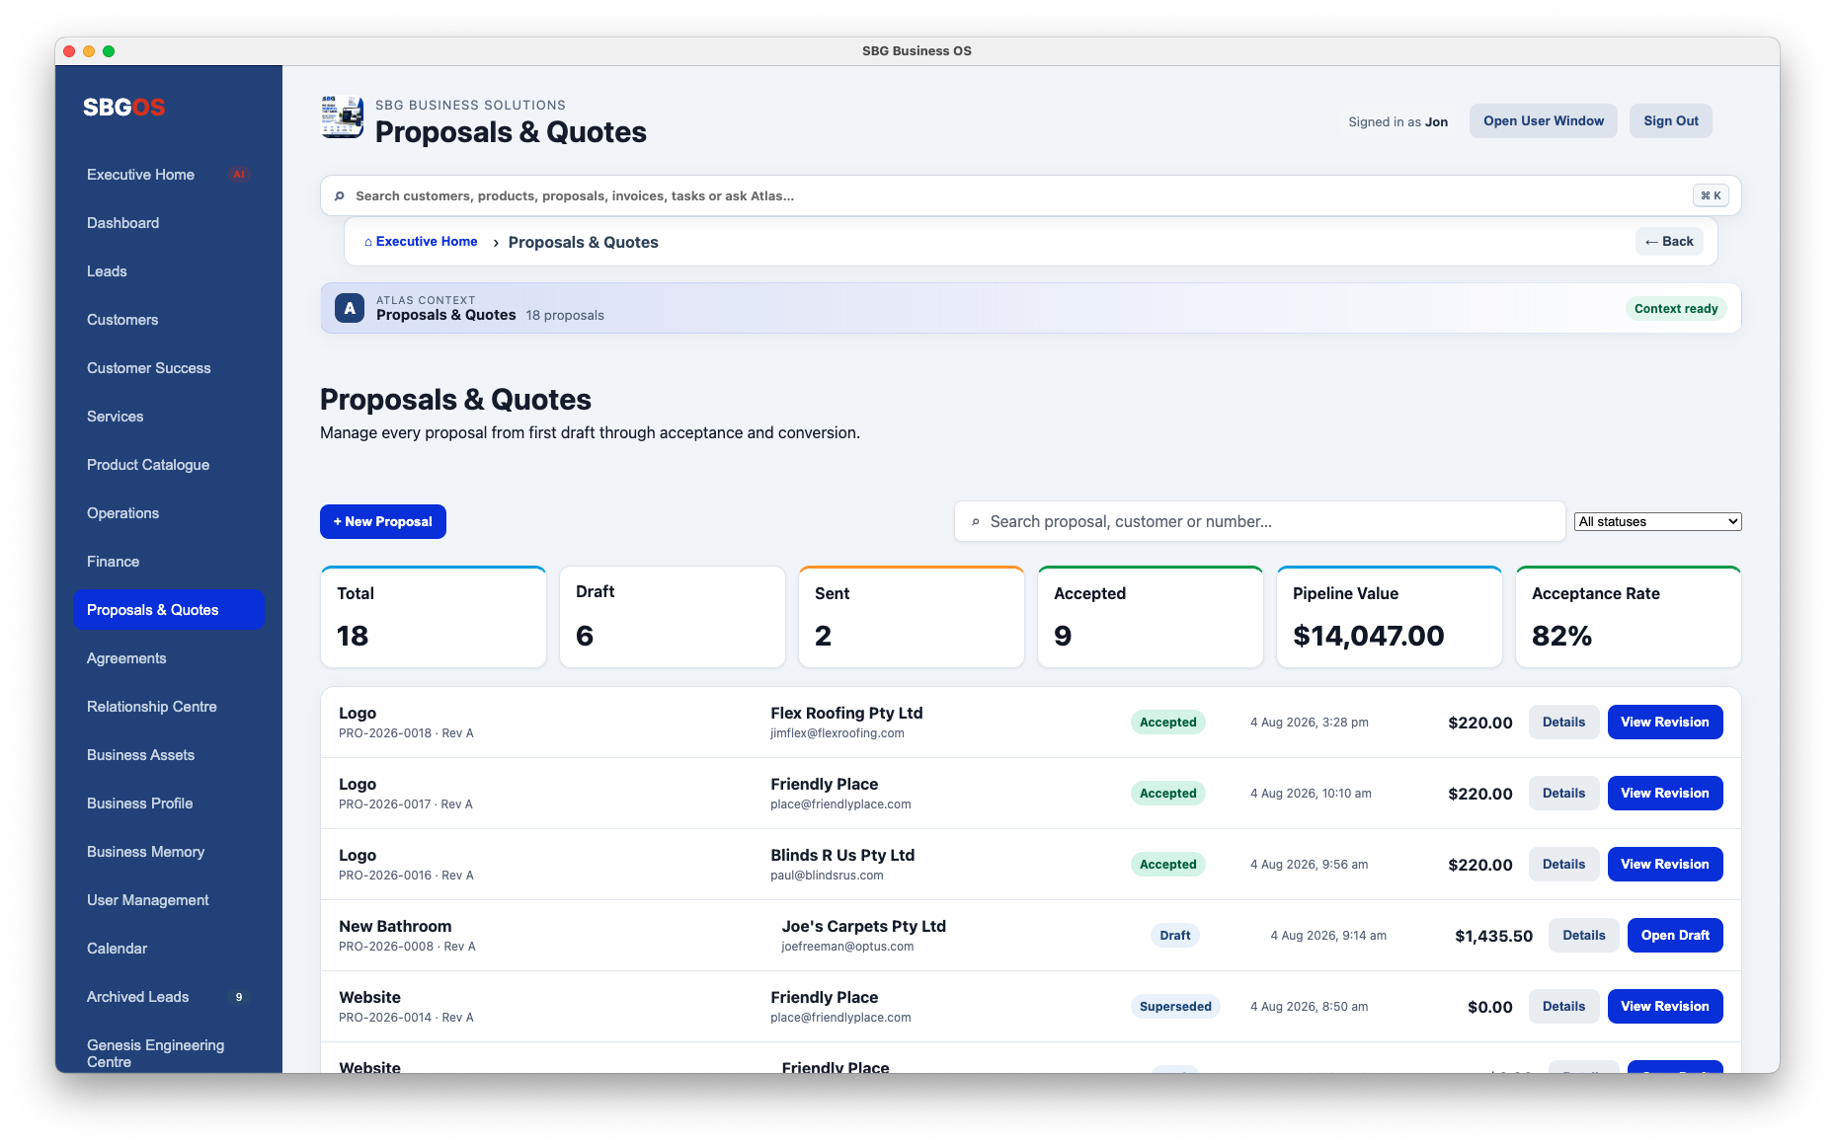
Task: Click the Context ready status badge
Action: click(1676, 309)
